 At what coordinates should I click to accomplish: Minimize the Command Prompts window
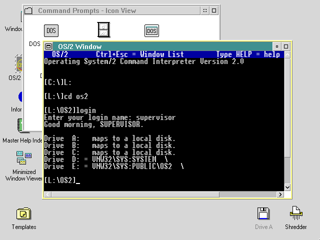click(x=205, y=10)
